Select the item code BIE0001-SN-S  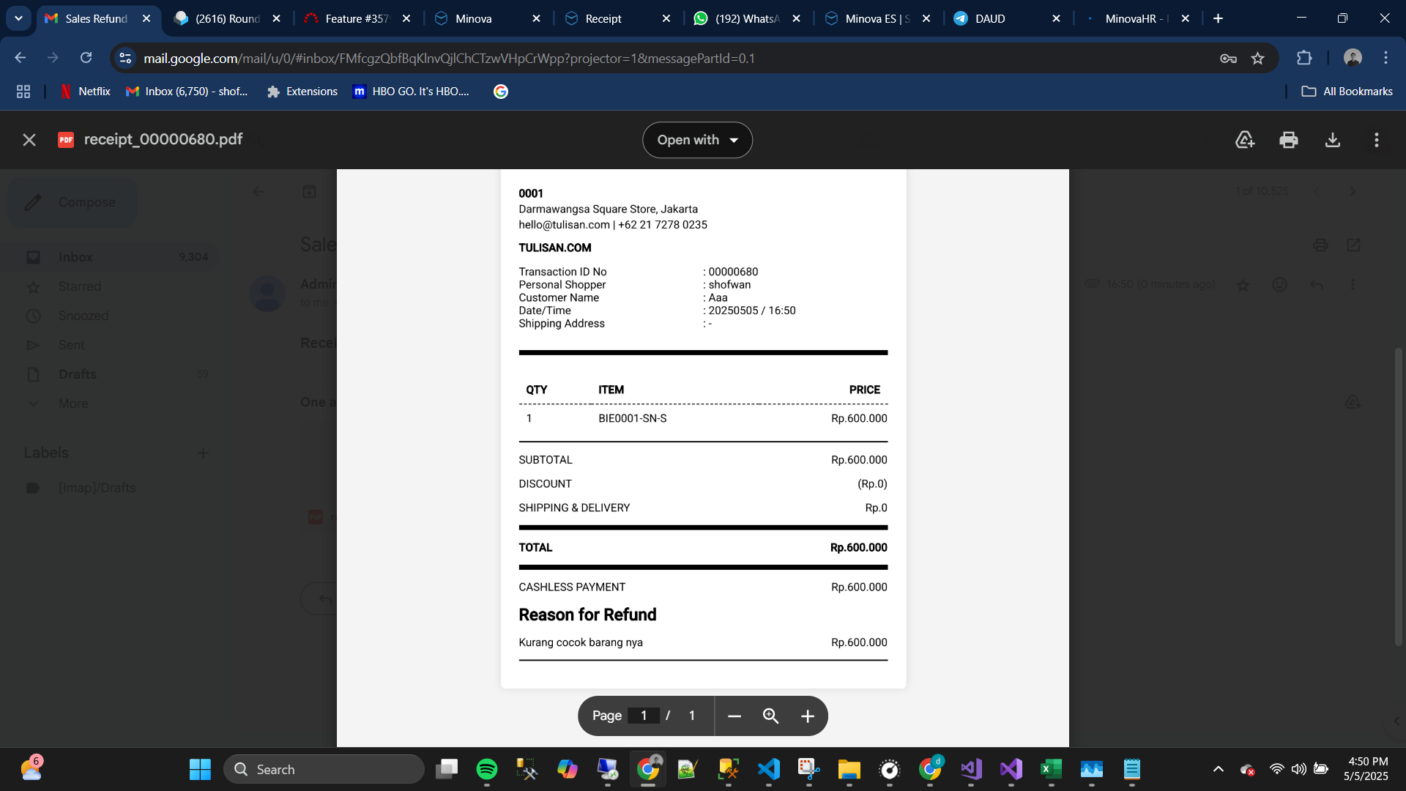tap(633, 419)
